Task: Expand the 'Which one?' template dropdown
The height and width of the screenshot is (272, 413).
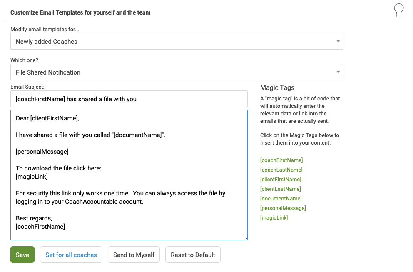Action: coord(177,72)
